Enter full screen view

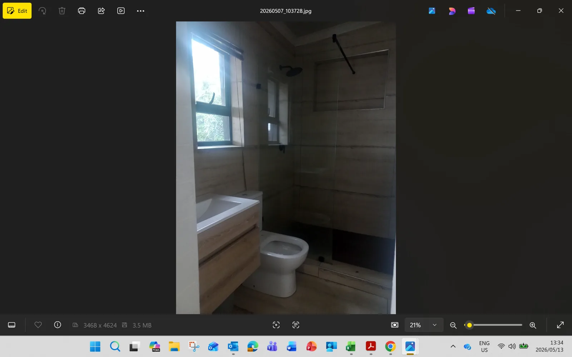tap(560, 325)
